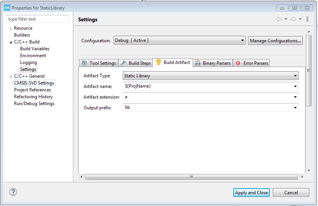
Task: Select Builders in the tree
Action: coord(22,35)
